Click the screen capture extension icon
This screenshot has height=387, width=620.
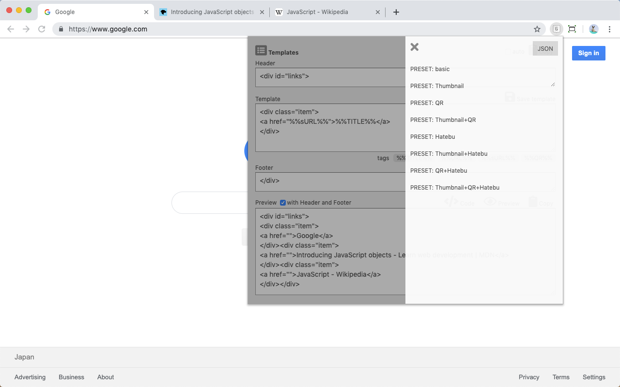(x=572, y=29)
